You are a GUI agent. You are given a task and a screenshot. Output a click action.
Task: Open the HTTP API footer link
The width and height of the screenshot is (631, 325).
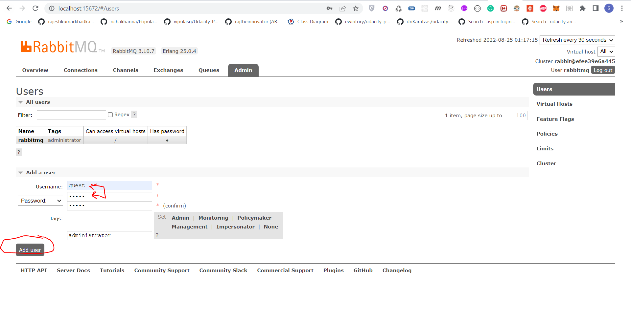pos(34,271)
